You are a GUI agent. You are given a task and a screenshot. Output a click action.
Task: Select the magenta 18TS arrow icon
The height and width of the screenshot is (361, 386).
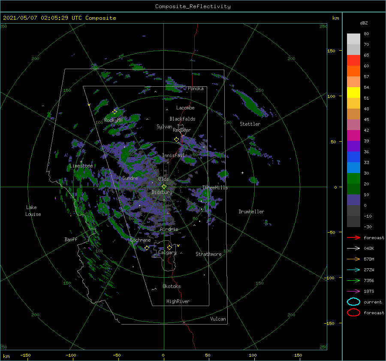click(x=353, y=291)
